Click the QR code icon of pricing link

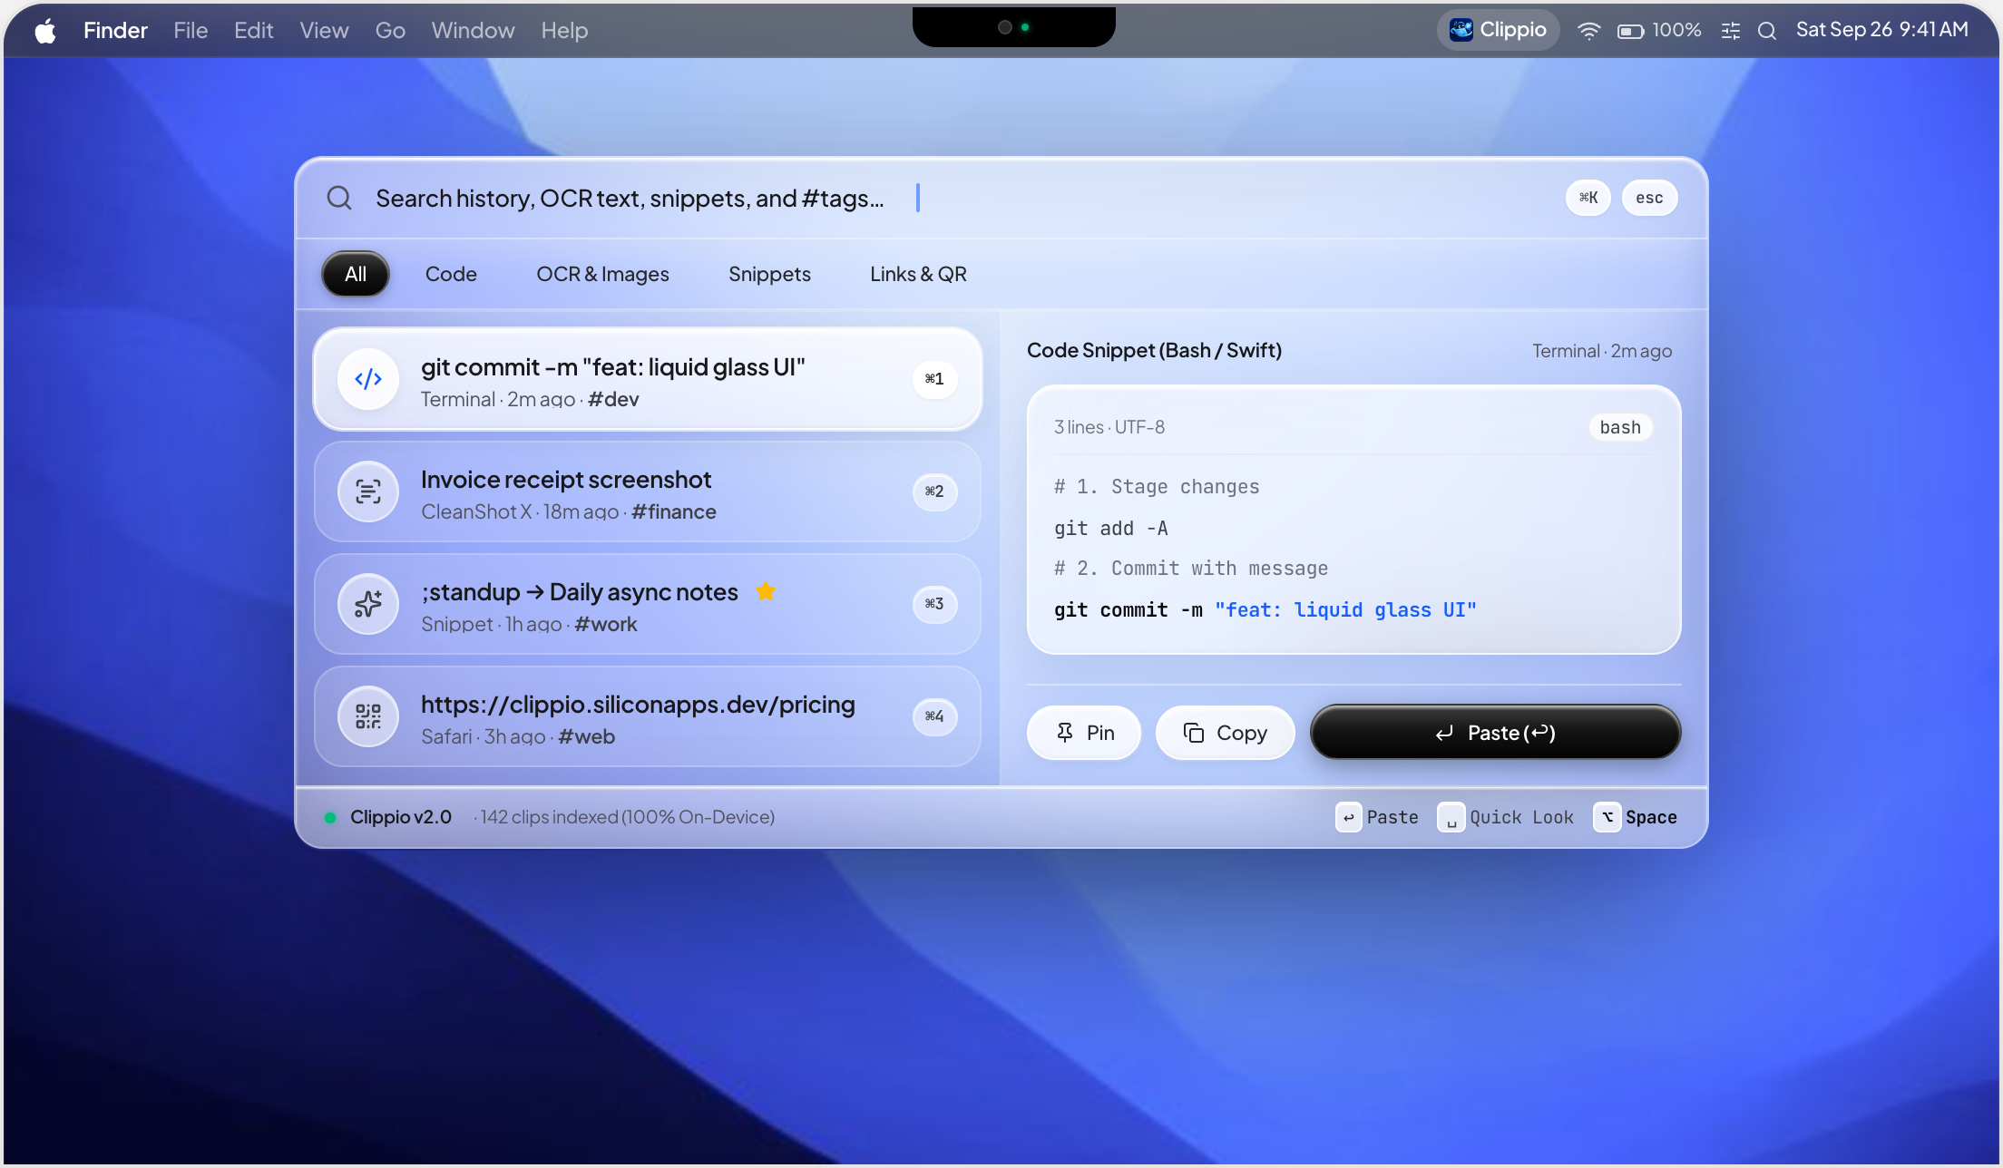pyautogui.click(x=368, y=716)
